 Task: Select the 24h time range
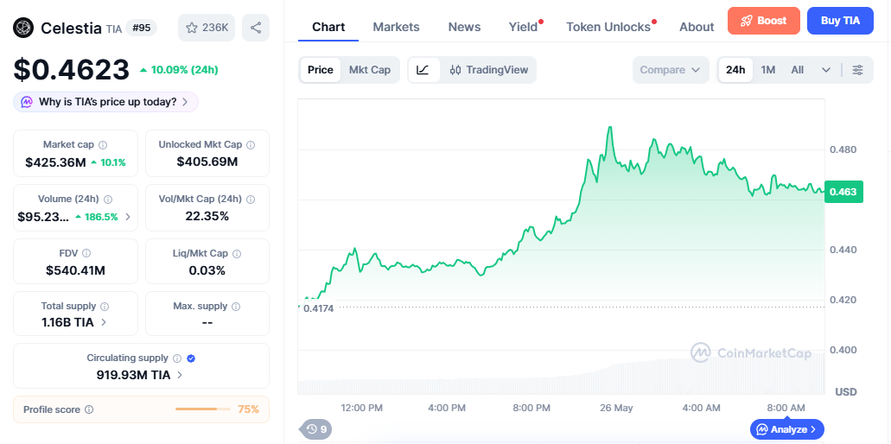point(735,70)
